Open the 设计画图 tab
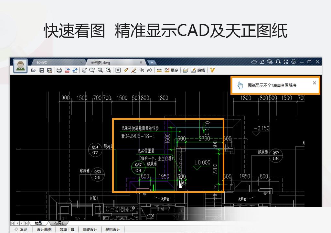331x233 pixels. coord(44,229)
